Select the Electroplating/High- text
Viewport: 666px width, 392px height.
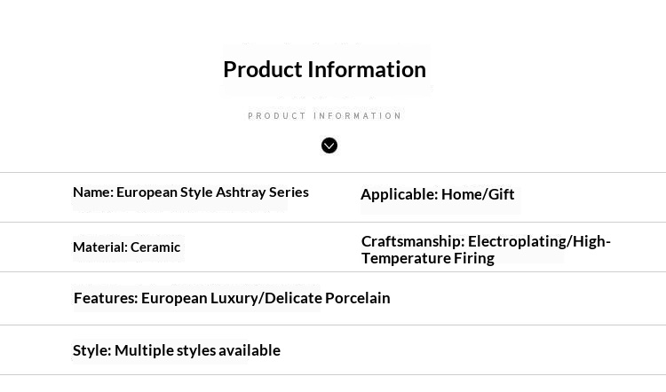[x=539, y=241]
